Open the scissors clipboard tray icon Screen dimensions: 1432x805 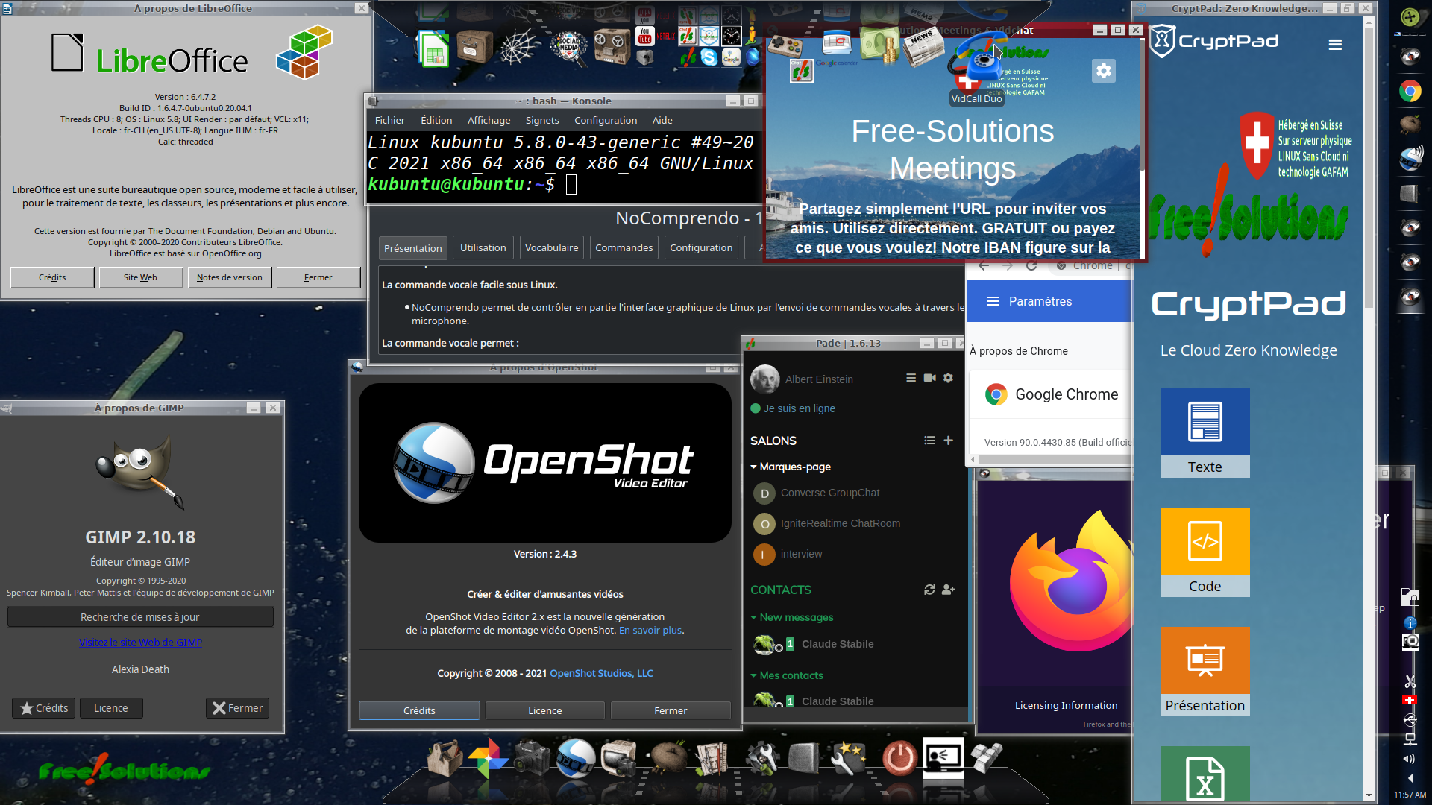(x=1410, y=681)
